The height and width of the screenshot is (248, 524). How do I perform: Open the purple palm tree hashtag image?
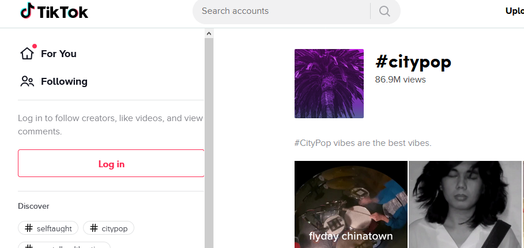pos(329,84)
